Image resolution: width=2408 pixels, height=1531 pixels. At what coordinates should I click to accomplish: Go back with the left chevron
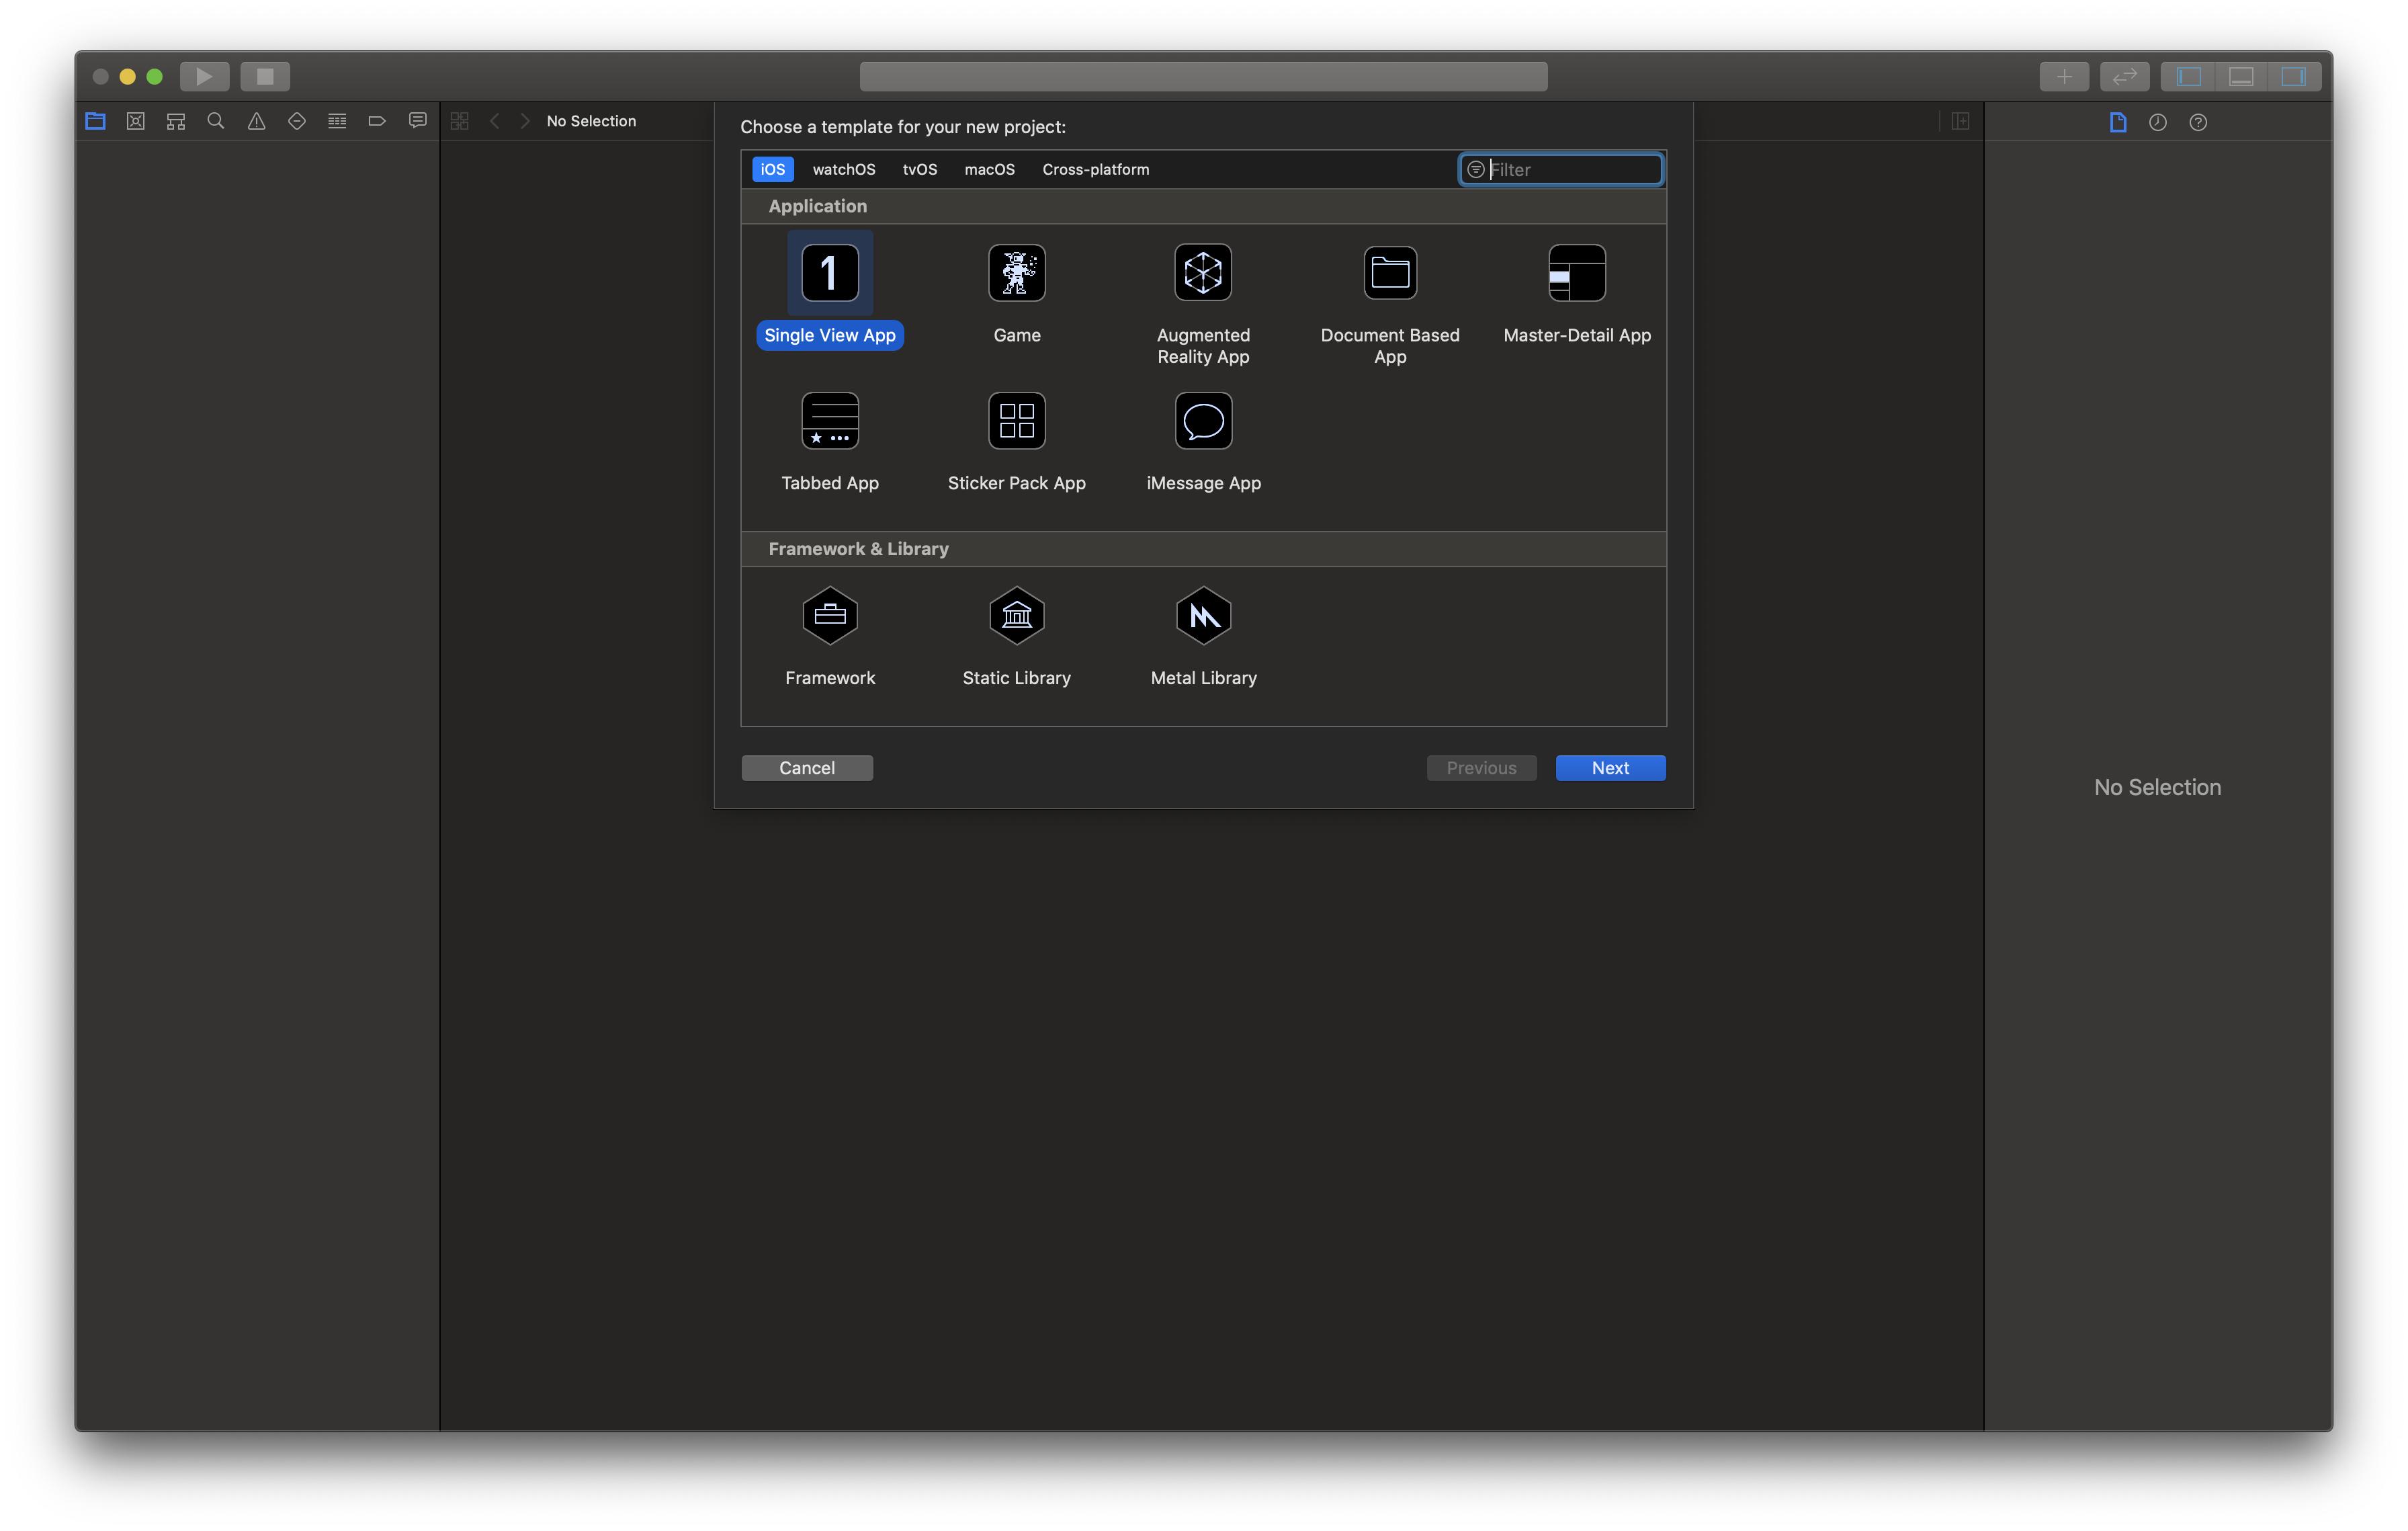(x=495, y=121)
